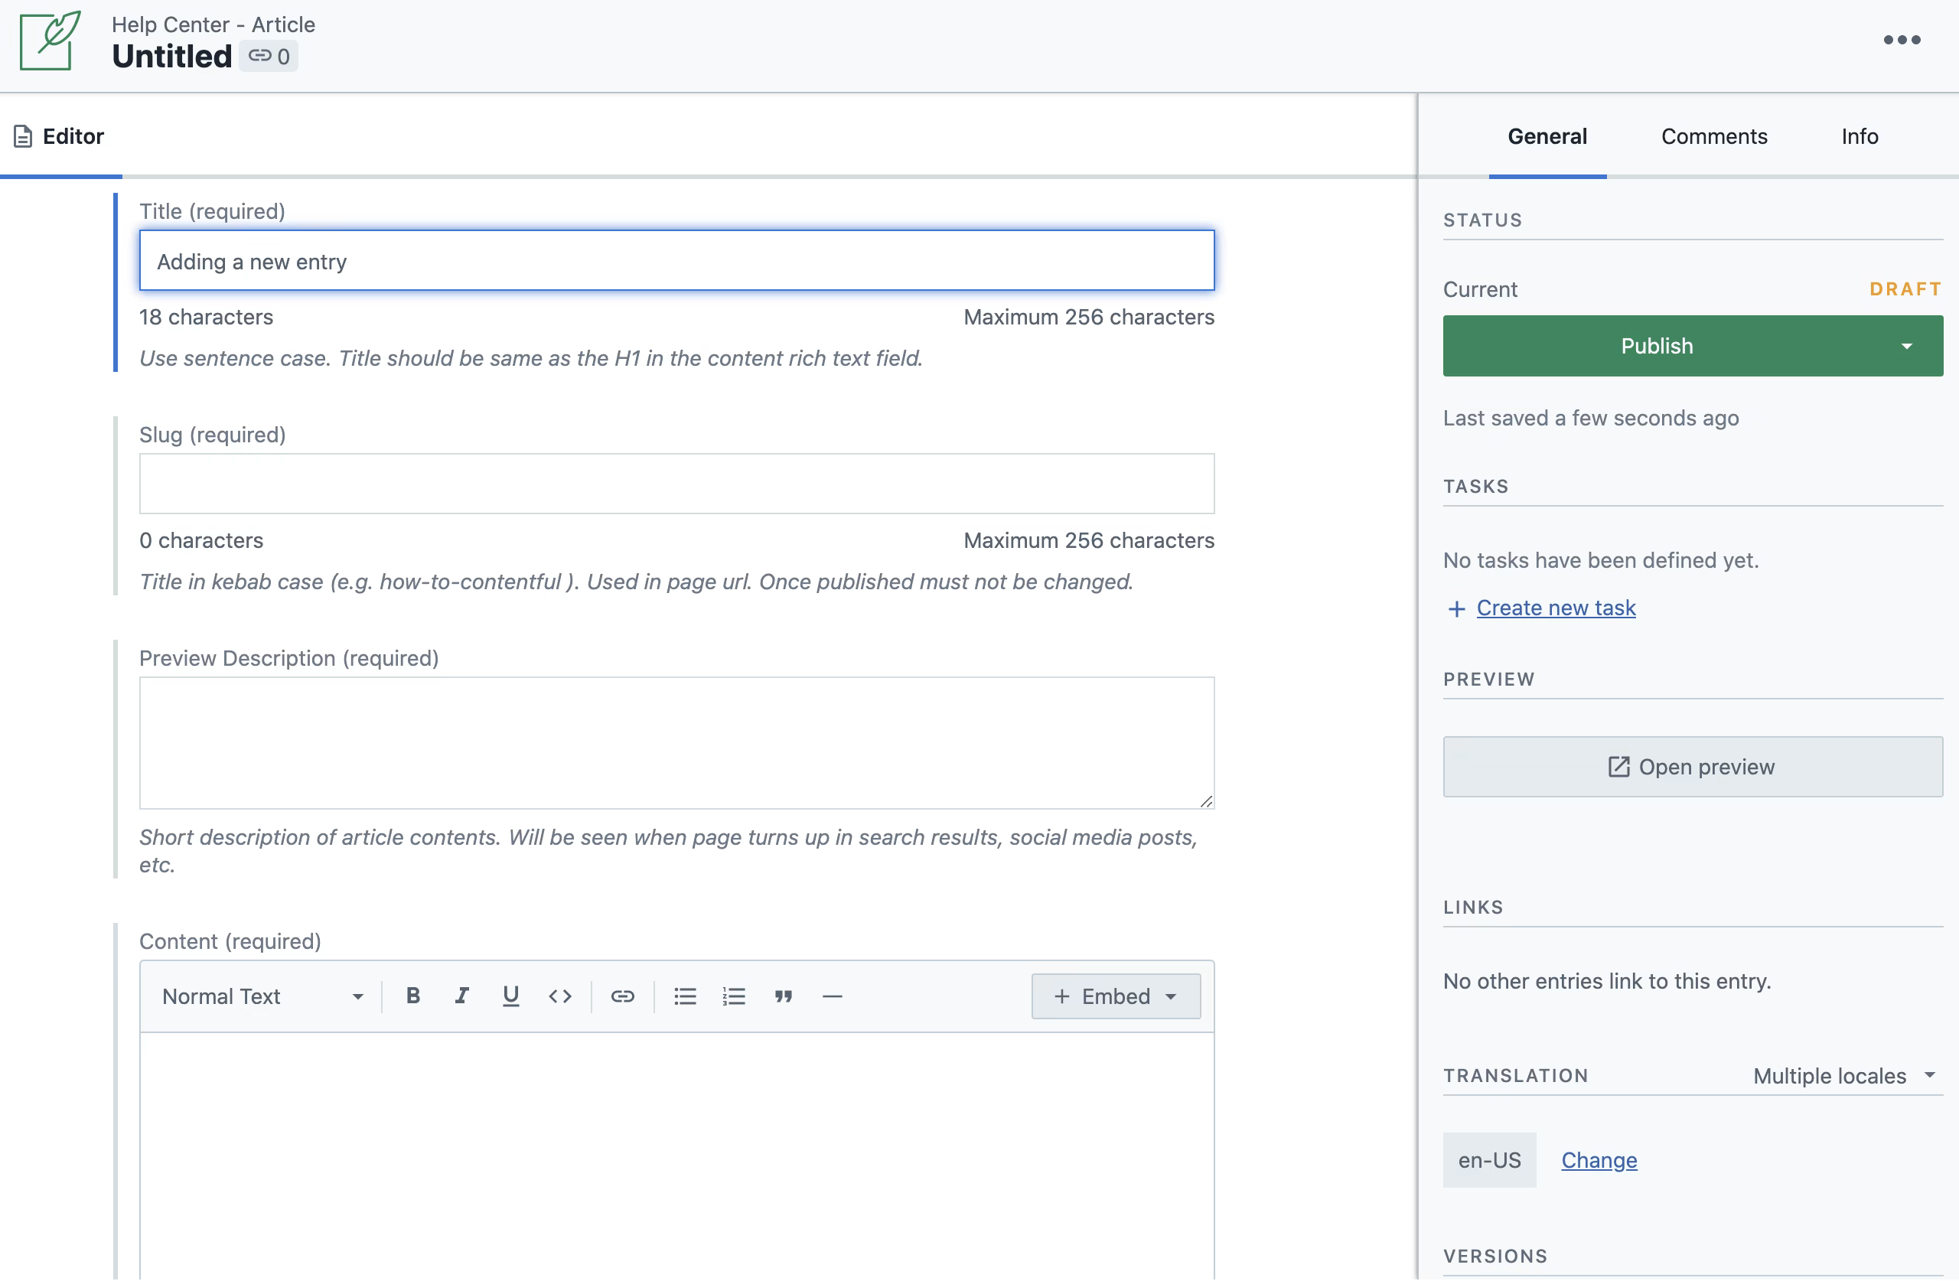Image resolution: width=1959 pixels, height=1281 pixels.
Task: Click the Unordered list icon
Action: tap(685, 996)
